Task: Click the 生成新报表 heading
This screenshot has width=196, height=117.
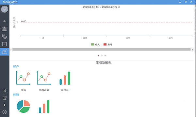Action: [103, 62]
